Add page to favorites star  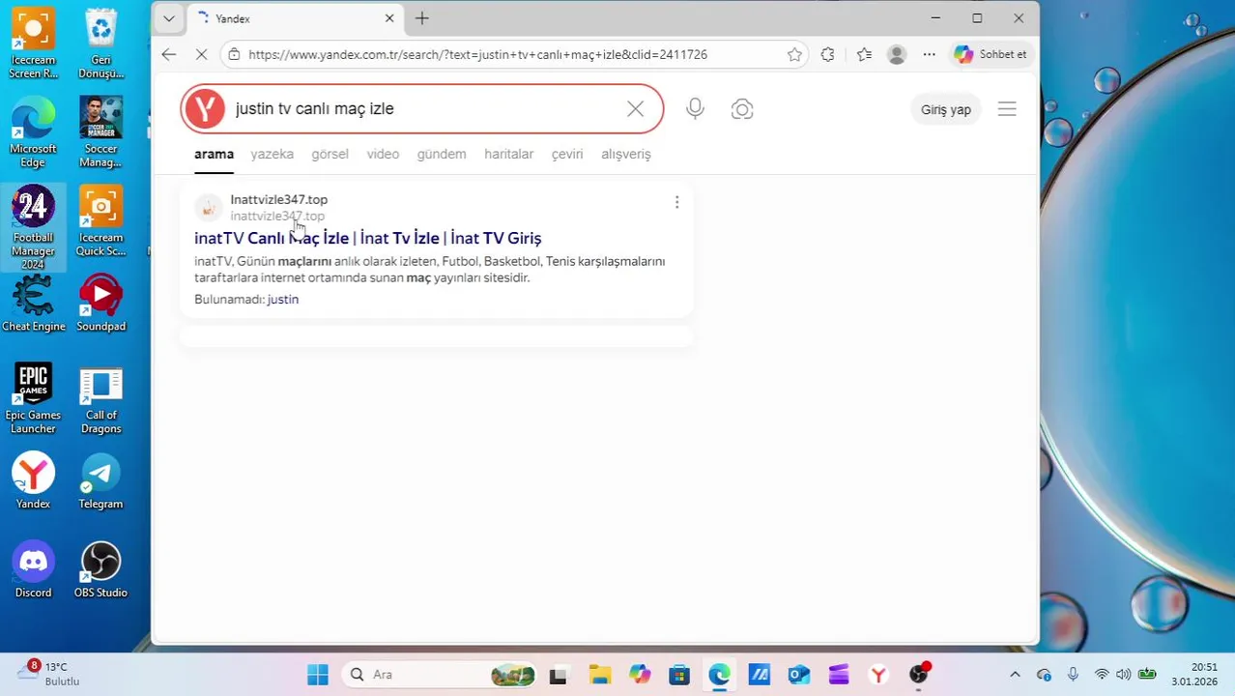pos(794,54)
